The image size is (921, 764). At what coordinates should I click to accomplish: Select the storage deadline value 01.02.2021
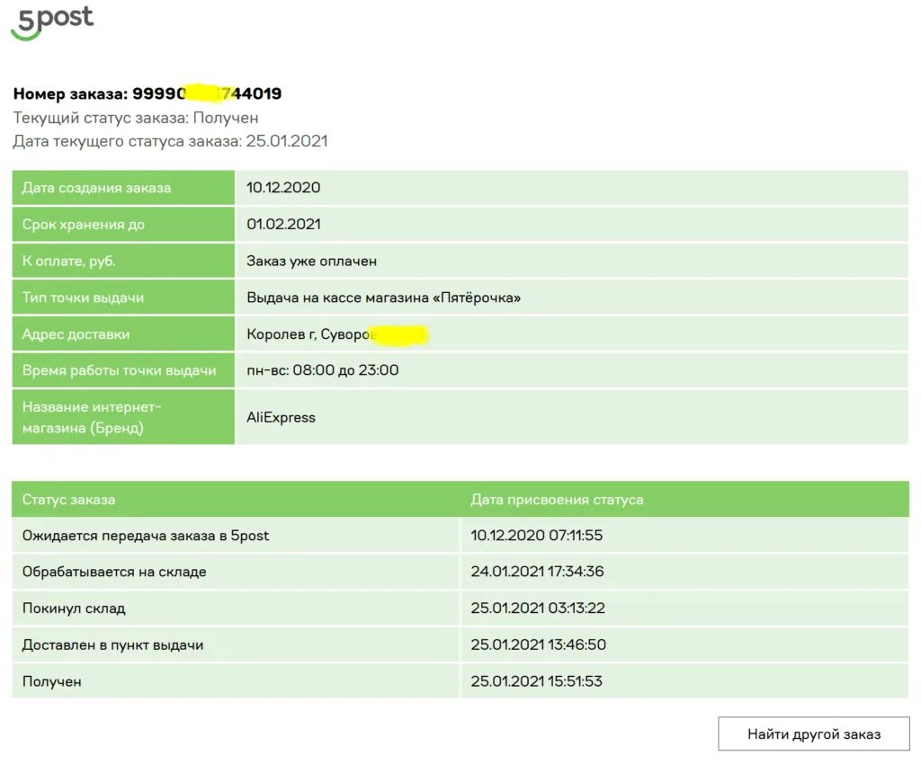point(283,224)
